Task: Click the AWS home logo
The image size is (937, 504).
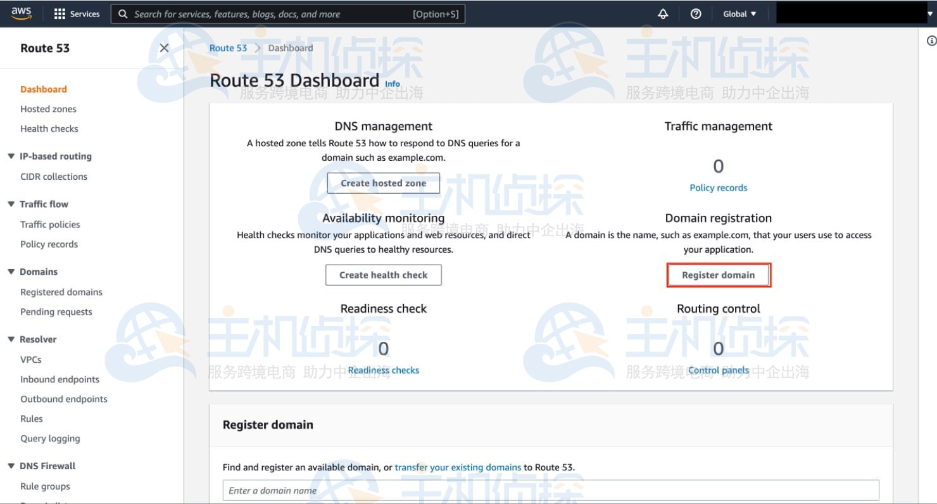Action: [21, 13]
